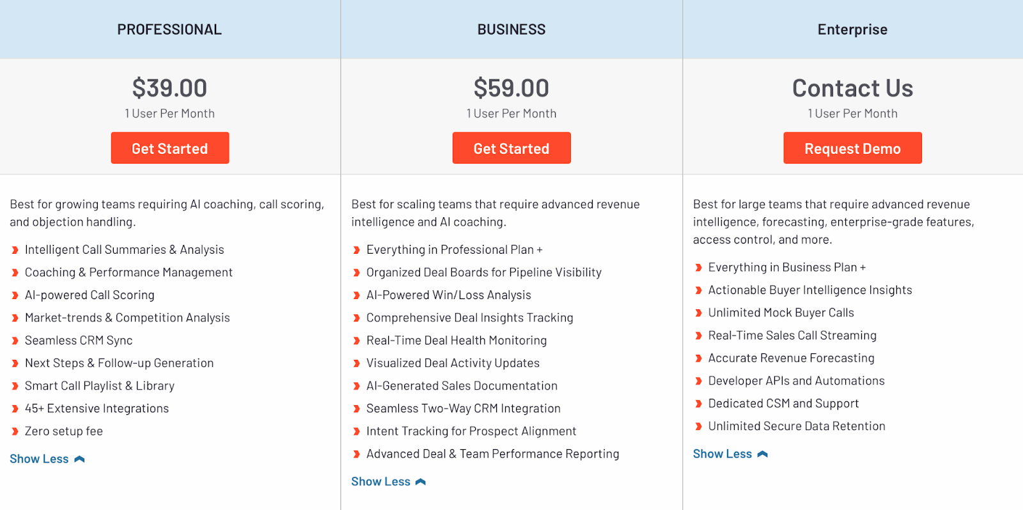Select the Enterprise plan header

click(852, 29)
